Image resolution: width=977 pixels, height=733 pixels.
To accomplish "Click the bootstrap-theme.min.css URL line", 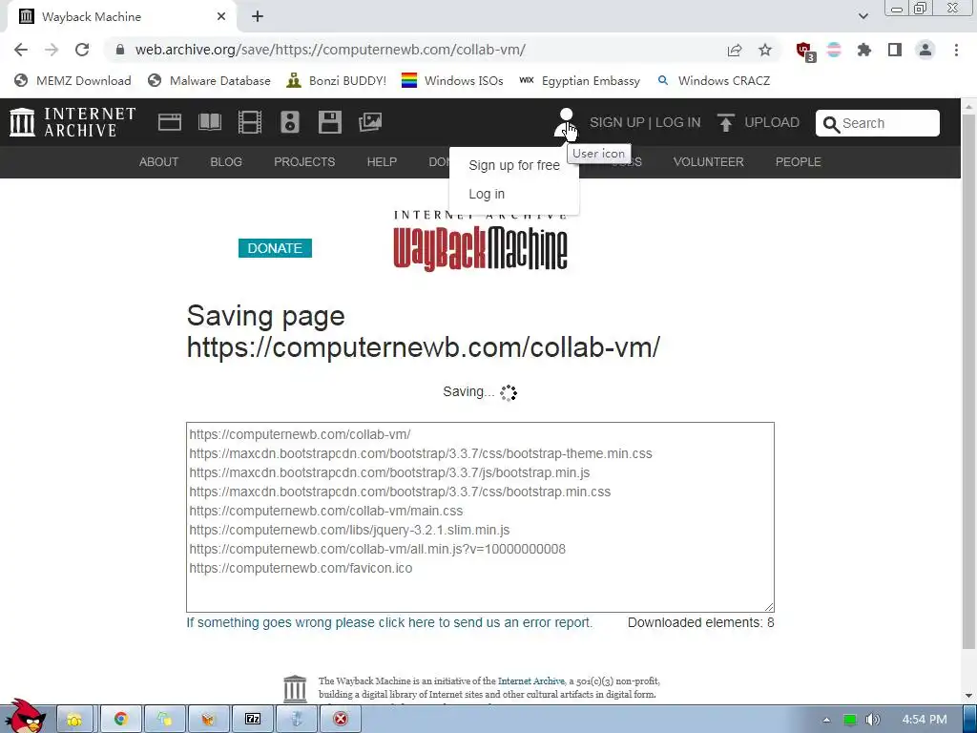I will pos(421,453).
